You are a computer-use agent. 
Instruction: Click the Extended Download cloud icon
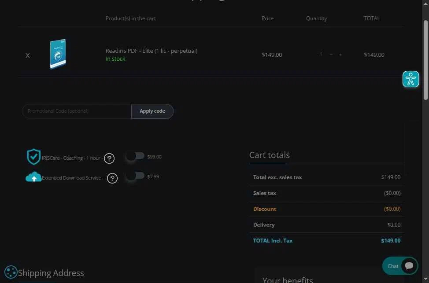pos(33,176)
